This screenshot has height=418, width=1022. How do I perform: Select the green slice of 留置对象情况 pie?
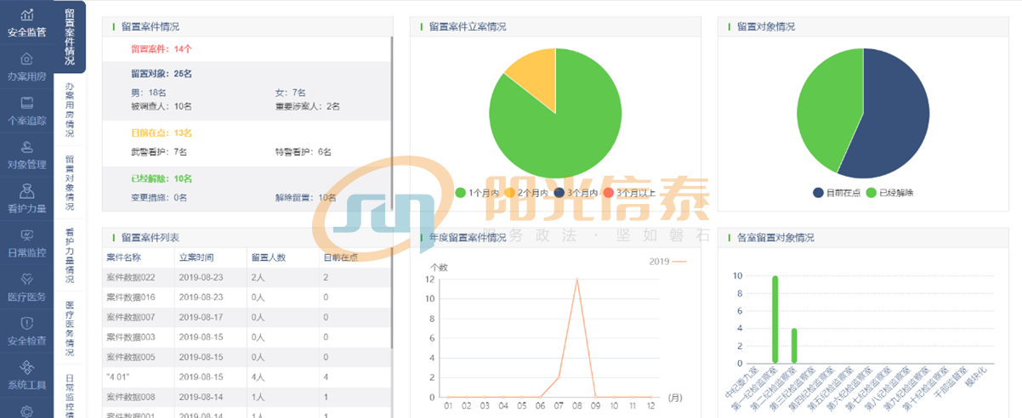point(829,110)
